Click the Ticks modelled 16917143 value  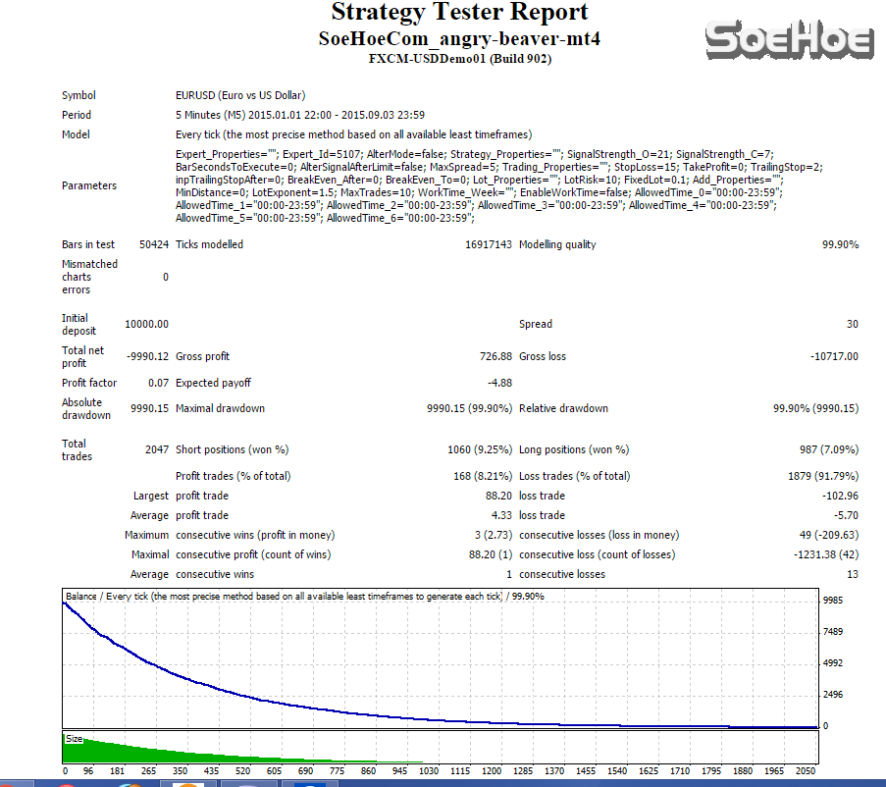pos(489,244)
